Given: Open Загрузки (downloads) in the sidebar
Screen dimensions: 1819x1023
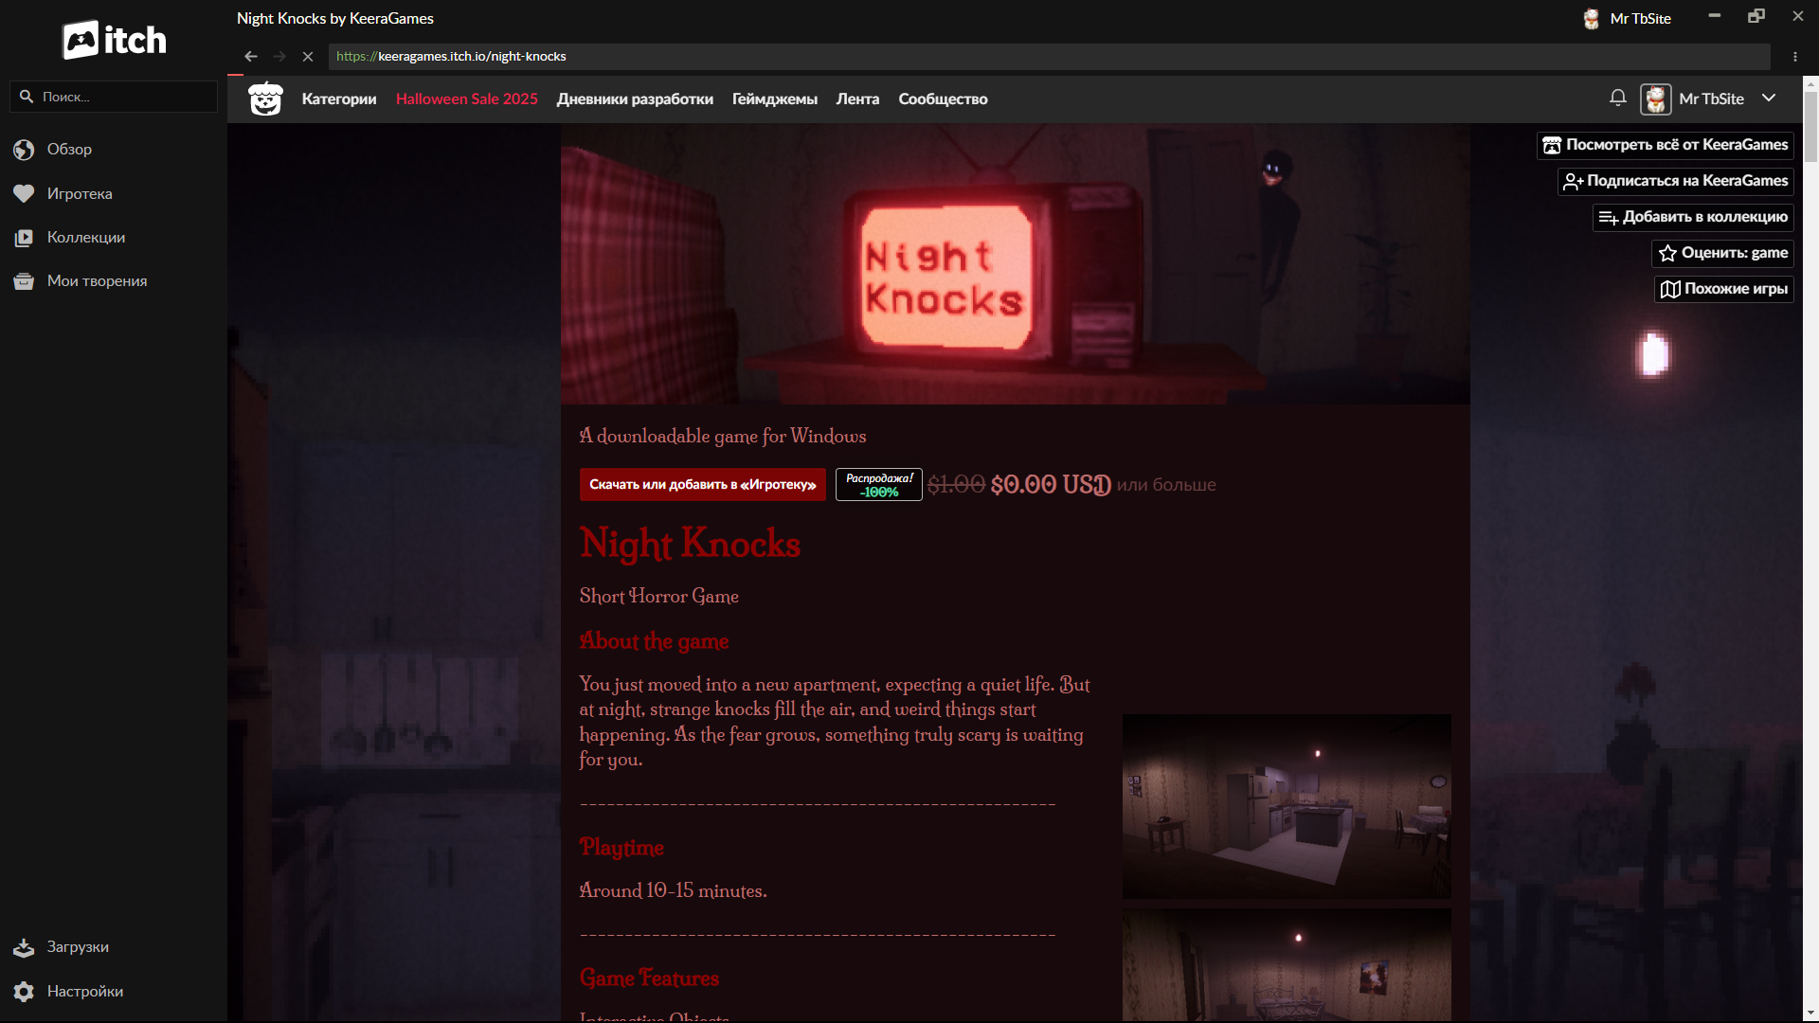Looking at the screenshot, I should pos(78,947).
